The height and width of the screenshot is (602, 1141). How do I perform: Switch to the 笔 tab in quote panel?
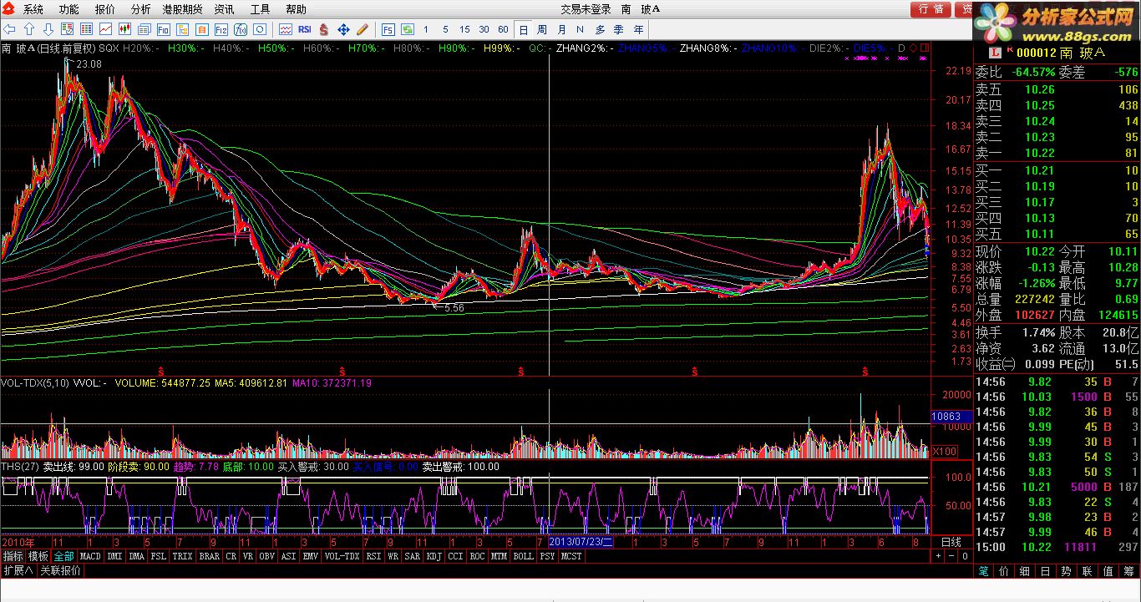click(x=983, y=571)
